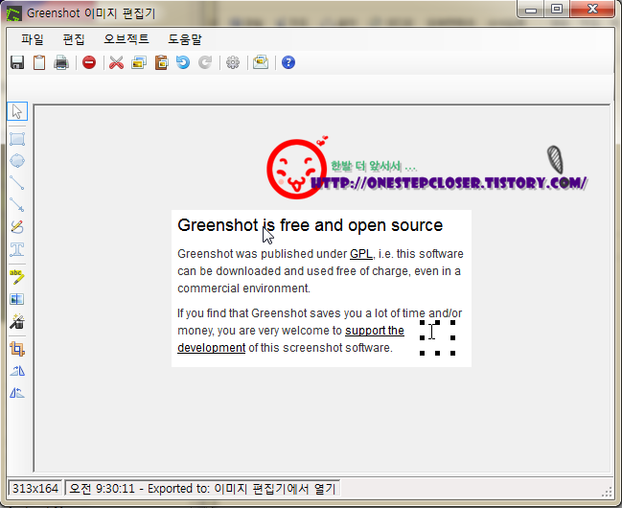Select the Draw ellipse tool
The height and width of the screenshot is (508, 622).
pyautogui.click(x=17, y=161)
